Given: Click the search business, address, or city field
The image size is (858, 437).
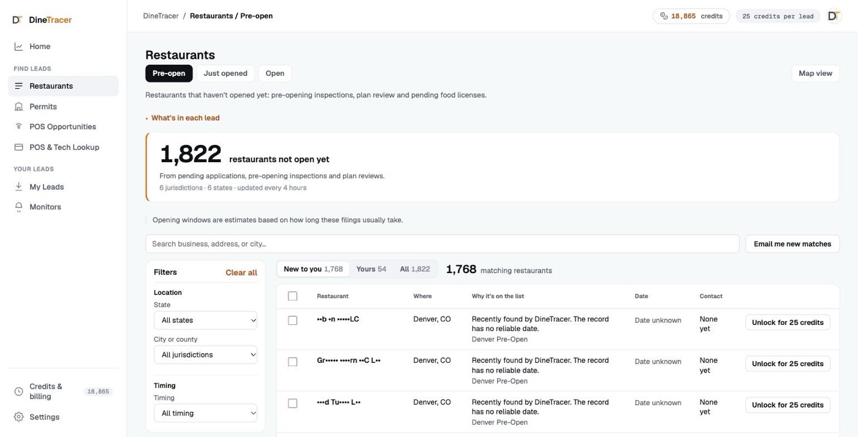Looking at the screenshot, I should (442, 244).
